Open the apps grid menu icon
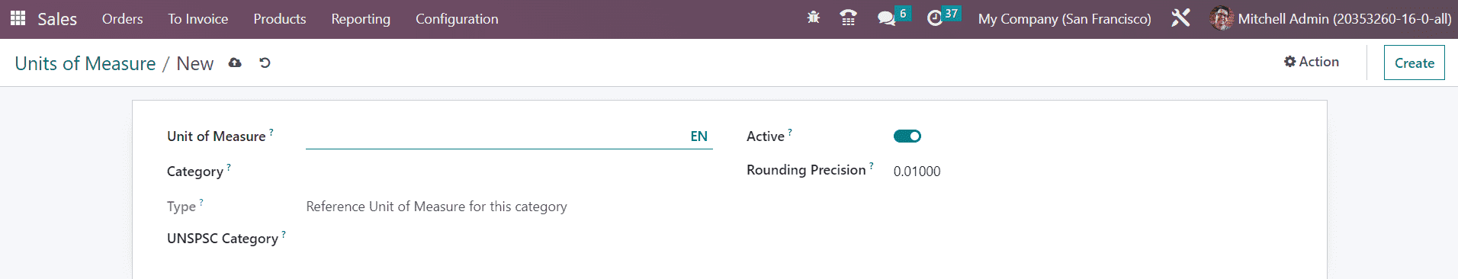Screen dimensions: 1458x279 [x=18, y=18]
